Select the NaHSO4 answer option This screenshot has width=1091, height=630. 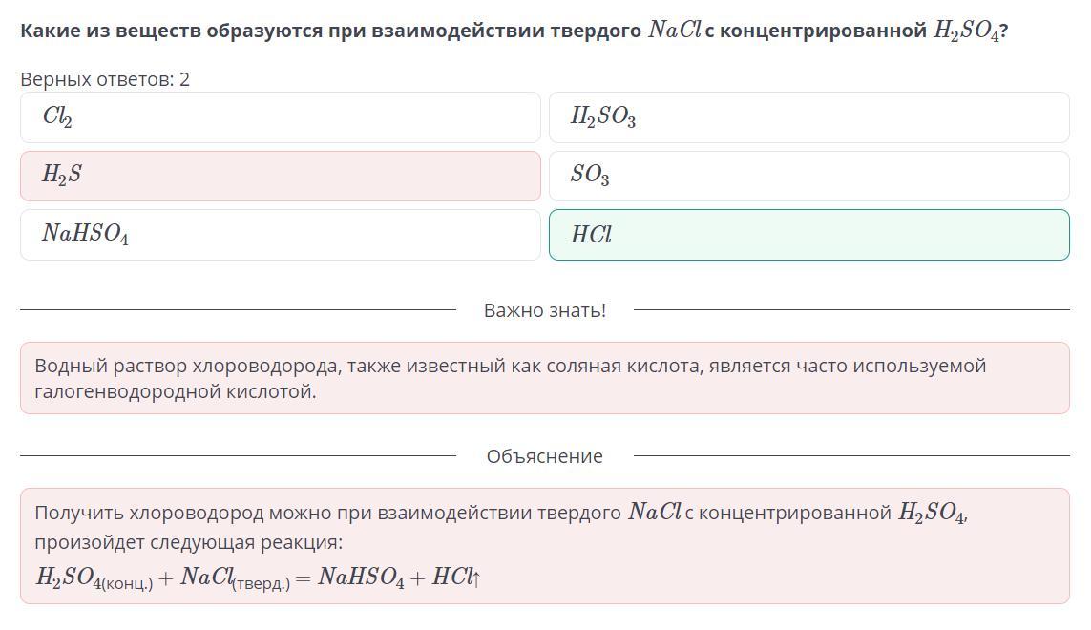pos(281,235)
